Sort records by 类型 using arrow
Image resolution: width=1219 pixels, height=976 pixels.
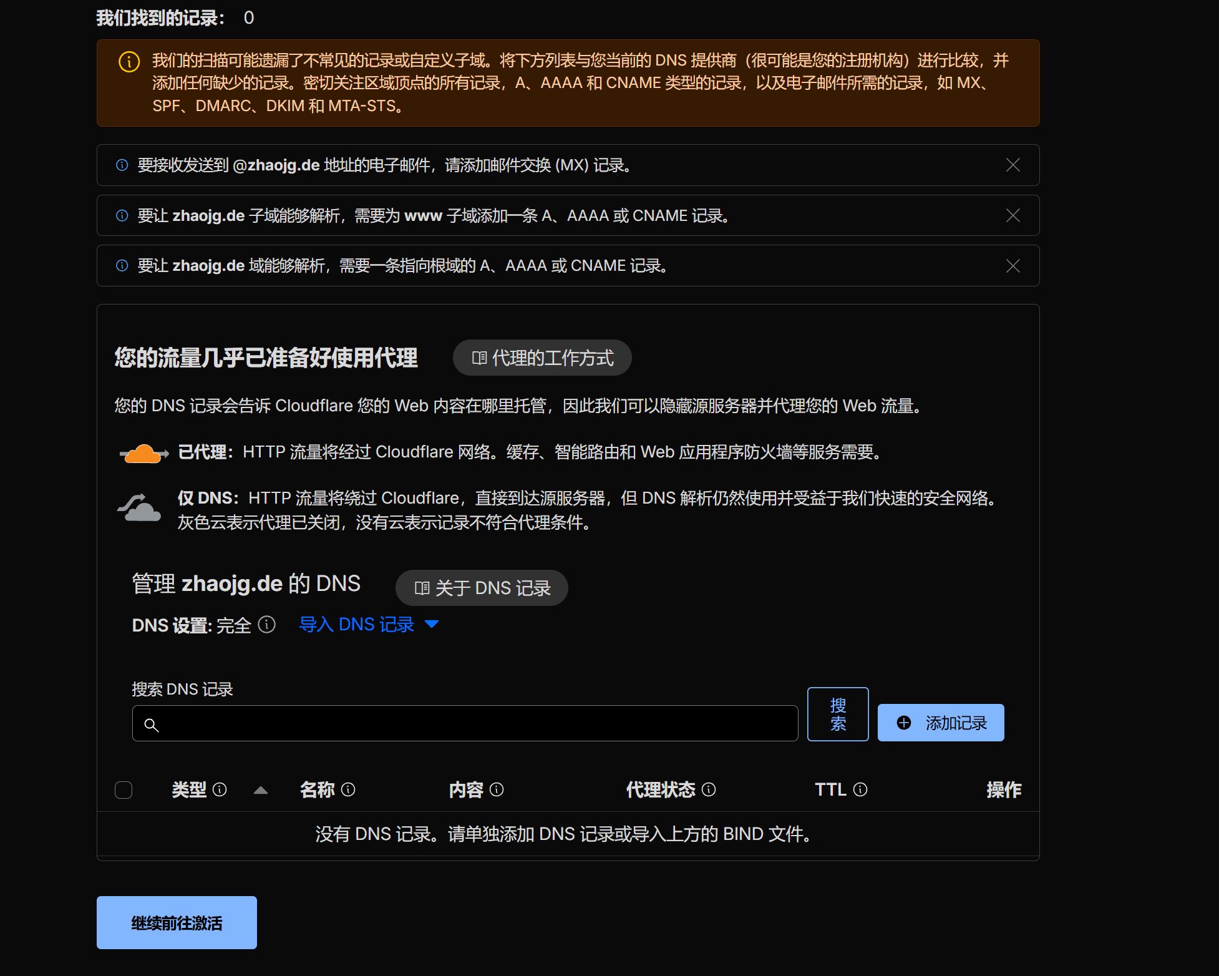[261, 790]
